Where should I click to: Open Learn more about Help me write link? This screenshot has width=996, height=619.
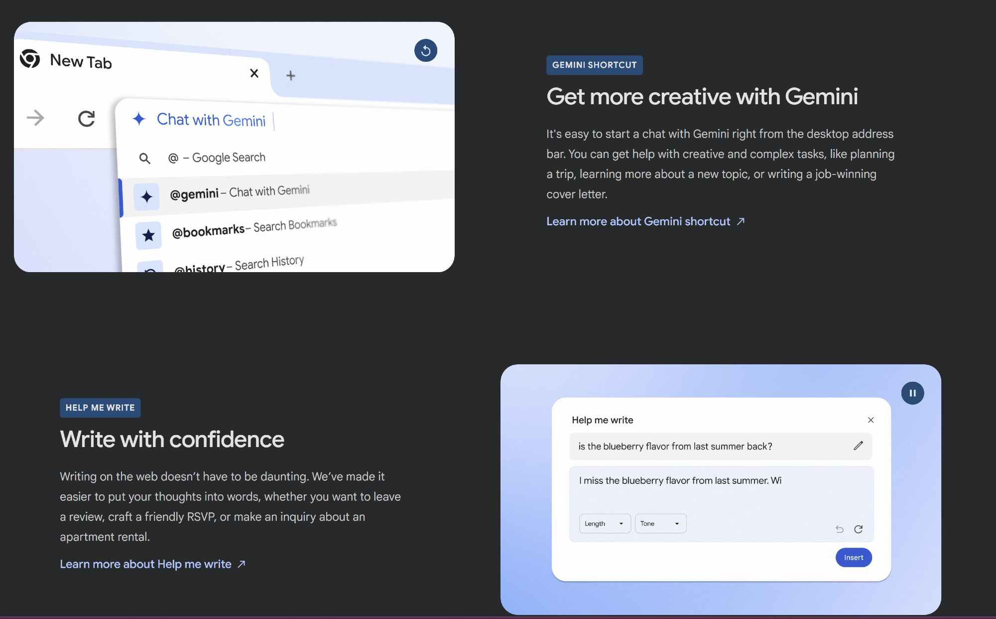(x=153, y=564)
